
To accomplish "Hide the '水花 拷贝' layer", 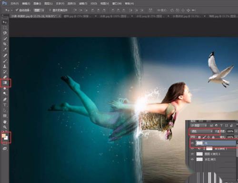I will point(192,159).
